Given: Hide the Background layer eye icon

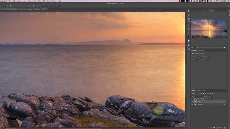Looking at the screenshot, I should (x=192, y=104).
